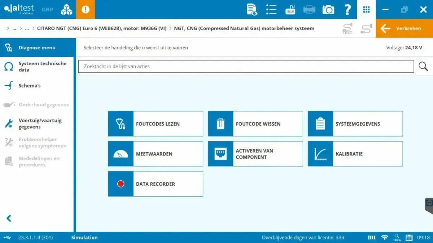Select Schema's in the sidebar

(30, 86)
